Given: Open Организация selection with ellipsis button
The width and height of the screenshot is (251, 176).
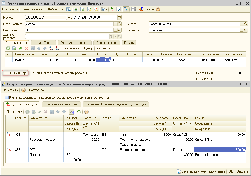Looking at the screenshot, I should coord(115,24).
